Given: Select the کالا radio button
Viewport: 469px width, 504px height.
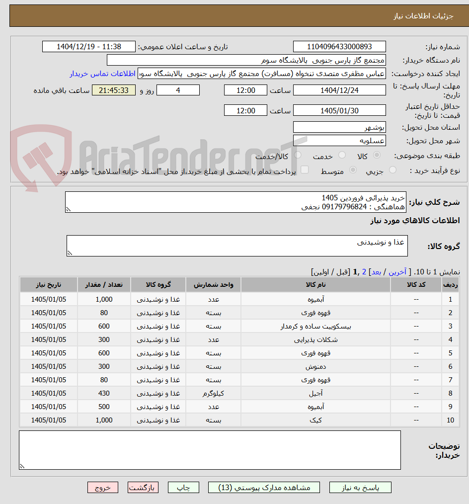Looking at the screenshot, I should (x=377, y=155).
